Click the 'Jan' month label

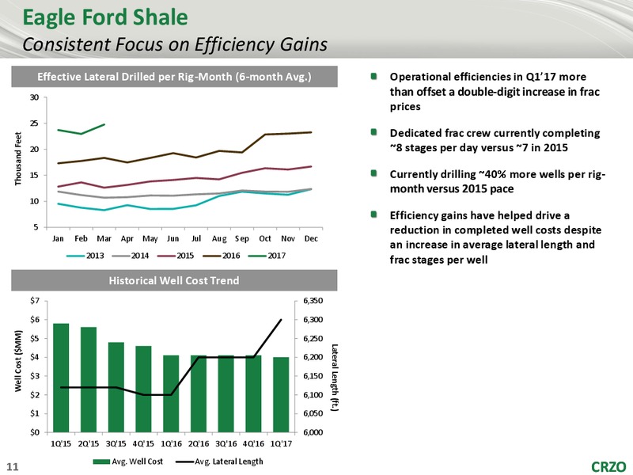[58, 239]
